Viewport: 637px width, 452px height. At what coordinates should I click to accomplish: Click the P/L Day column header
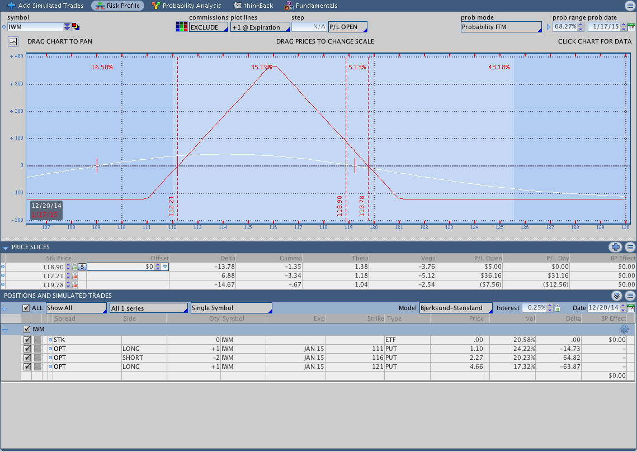pyautogui.click(x=558, y=258)
